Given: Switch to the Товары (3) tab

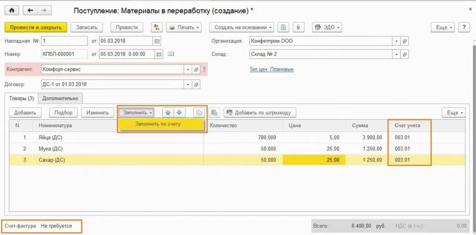Looking at the screenshot, I should pyautogui.click(x=21, y=98).
